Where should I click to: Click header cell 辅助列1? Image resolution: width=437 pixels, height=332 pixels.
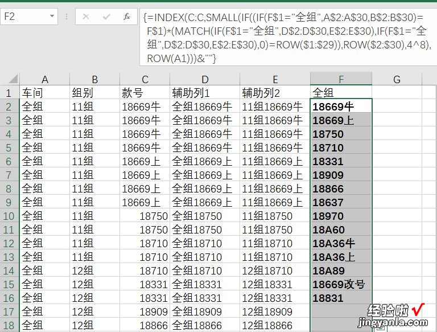pyautogui.click(x=205, y=93)
